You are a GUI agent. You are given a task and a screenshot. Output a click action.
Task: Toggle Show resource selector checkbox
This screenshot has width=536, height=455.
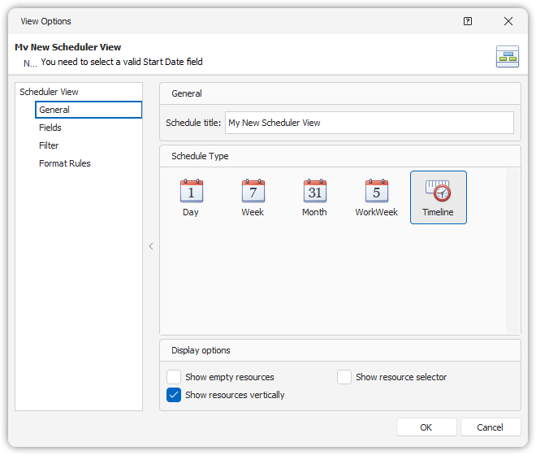(x=344, y=377)
